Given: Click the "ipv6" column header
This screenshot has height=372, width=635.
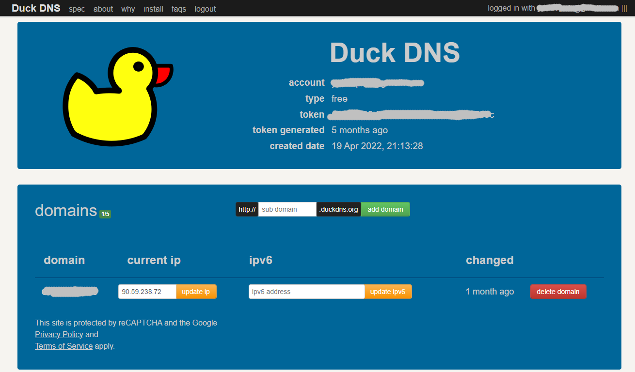Looking at the screenshot, I should coord(261,260).
